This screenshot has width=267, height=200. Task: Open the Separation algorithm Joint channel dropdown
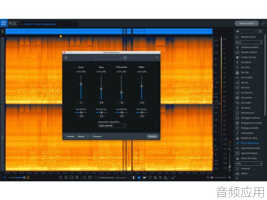tap(112, 126)
